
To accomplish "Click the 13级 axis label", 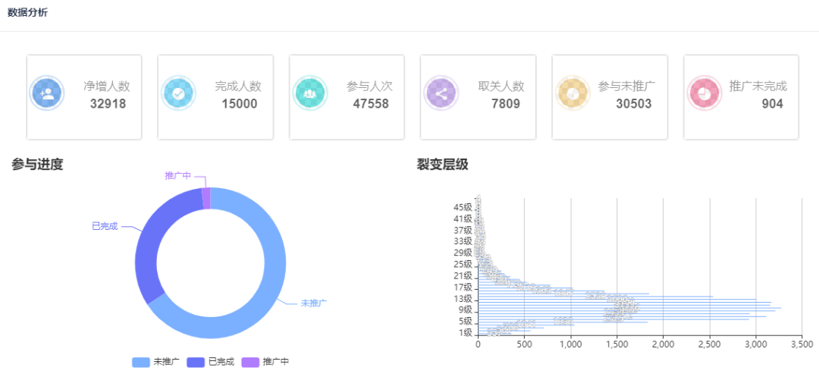I will click(463, 300).
